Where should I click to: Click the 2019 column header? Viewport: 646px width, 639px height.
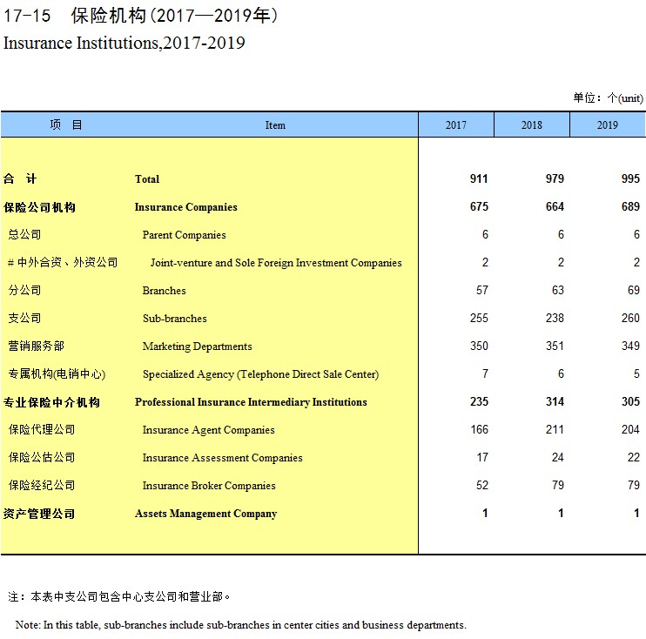[607, 124]
